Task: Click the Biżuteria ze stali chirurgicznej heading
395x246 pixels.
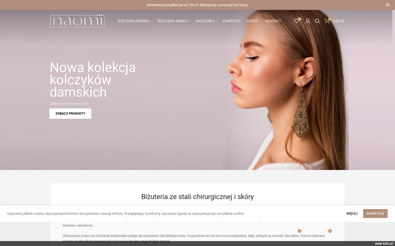Action: pyautogui.click(x=197, y=197)
